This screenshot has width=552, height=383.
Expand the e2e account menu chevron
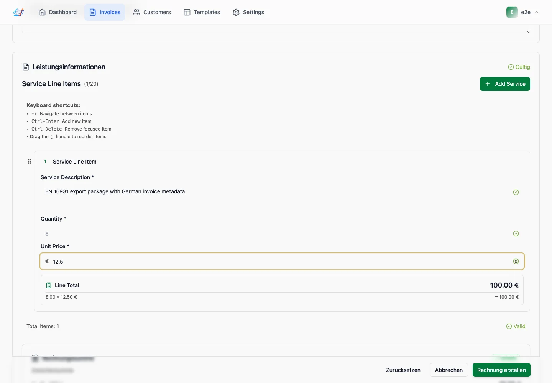tap(537, 12)
